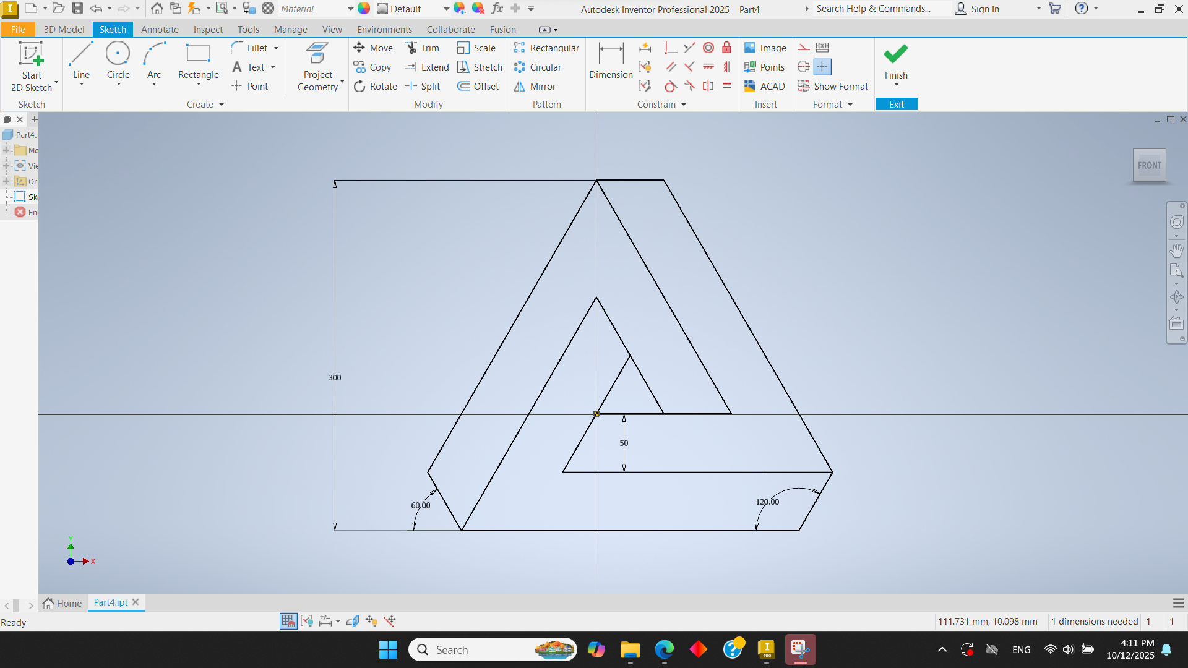Toggle the Centerline format button

point(804,67)
